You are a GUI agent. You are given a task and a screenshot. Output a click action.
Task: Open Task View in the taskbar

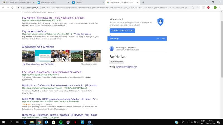[x=17, y=122]
